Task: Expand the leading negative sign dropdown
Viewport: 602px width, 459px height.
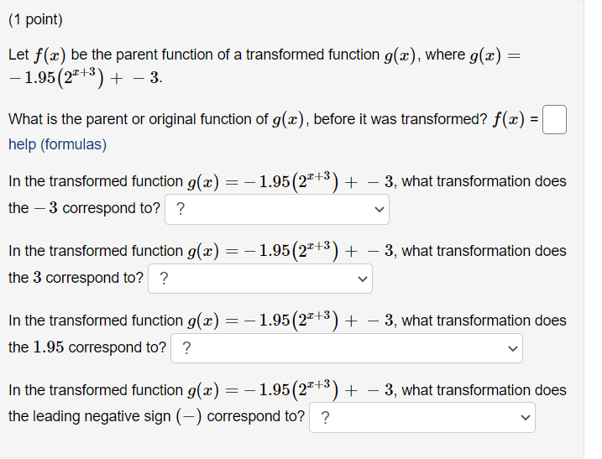Action: [x=422, y=417]
